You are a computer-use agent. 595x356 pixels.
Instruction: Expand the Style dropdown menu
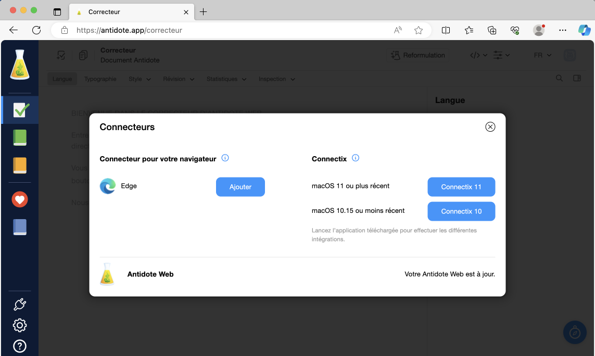(140, 79)
